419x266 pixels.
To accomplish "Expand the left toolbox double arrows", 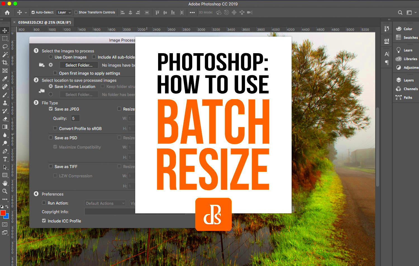I will 2,19.
